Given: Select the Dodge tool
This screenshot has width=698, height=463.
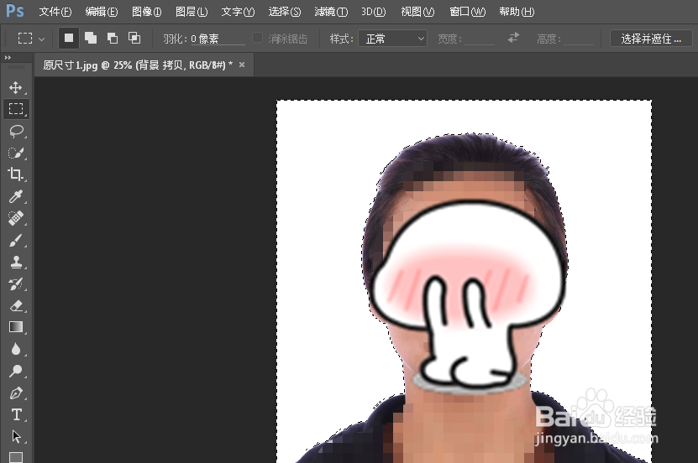Looking at the screenshot, I should 16,371.
